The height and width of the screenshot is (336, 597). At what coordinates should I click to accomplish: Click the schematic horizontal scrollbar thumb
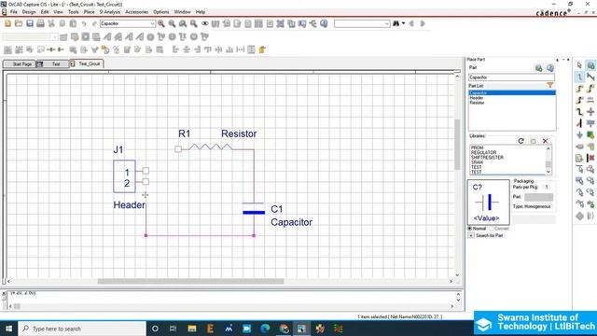190,281
